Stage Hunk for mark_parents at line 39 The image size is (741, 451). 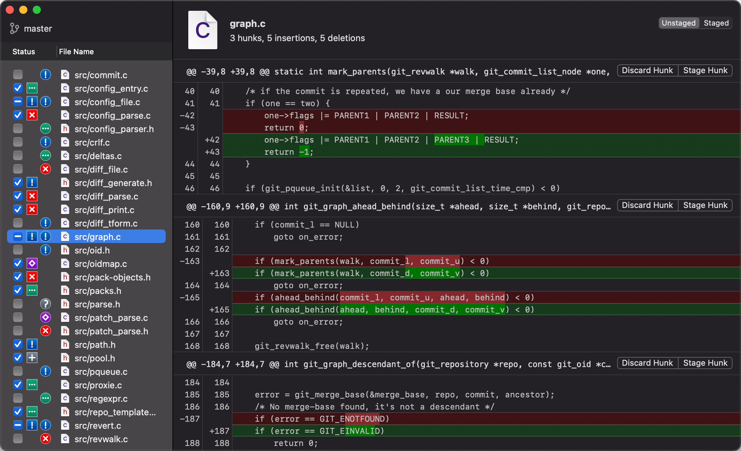[705, 70]
